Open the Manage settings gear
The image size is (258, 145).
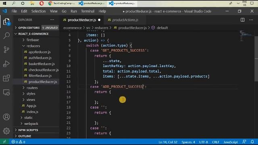click(x=6, y=131)
